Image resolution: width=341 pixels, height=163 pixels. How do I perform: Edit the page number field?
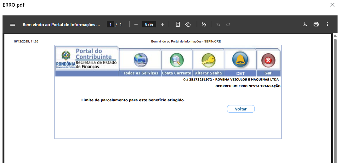[x=111, y=24]
